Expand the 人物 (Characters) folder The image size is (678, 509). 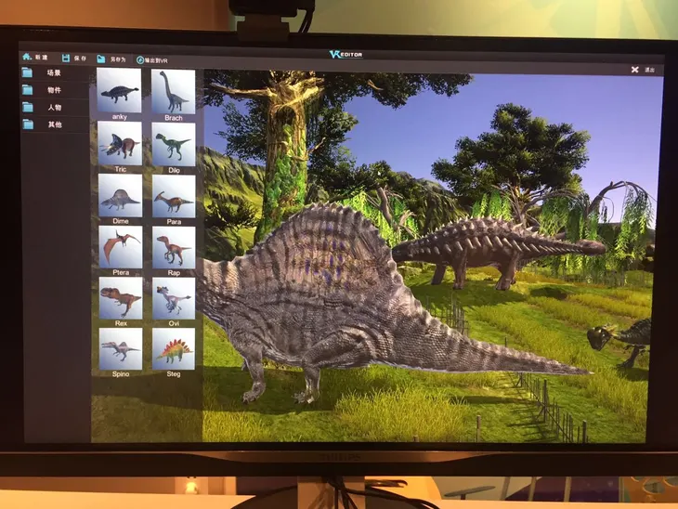[29, 108]
